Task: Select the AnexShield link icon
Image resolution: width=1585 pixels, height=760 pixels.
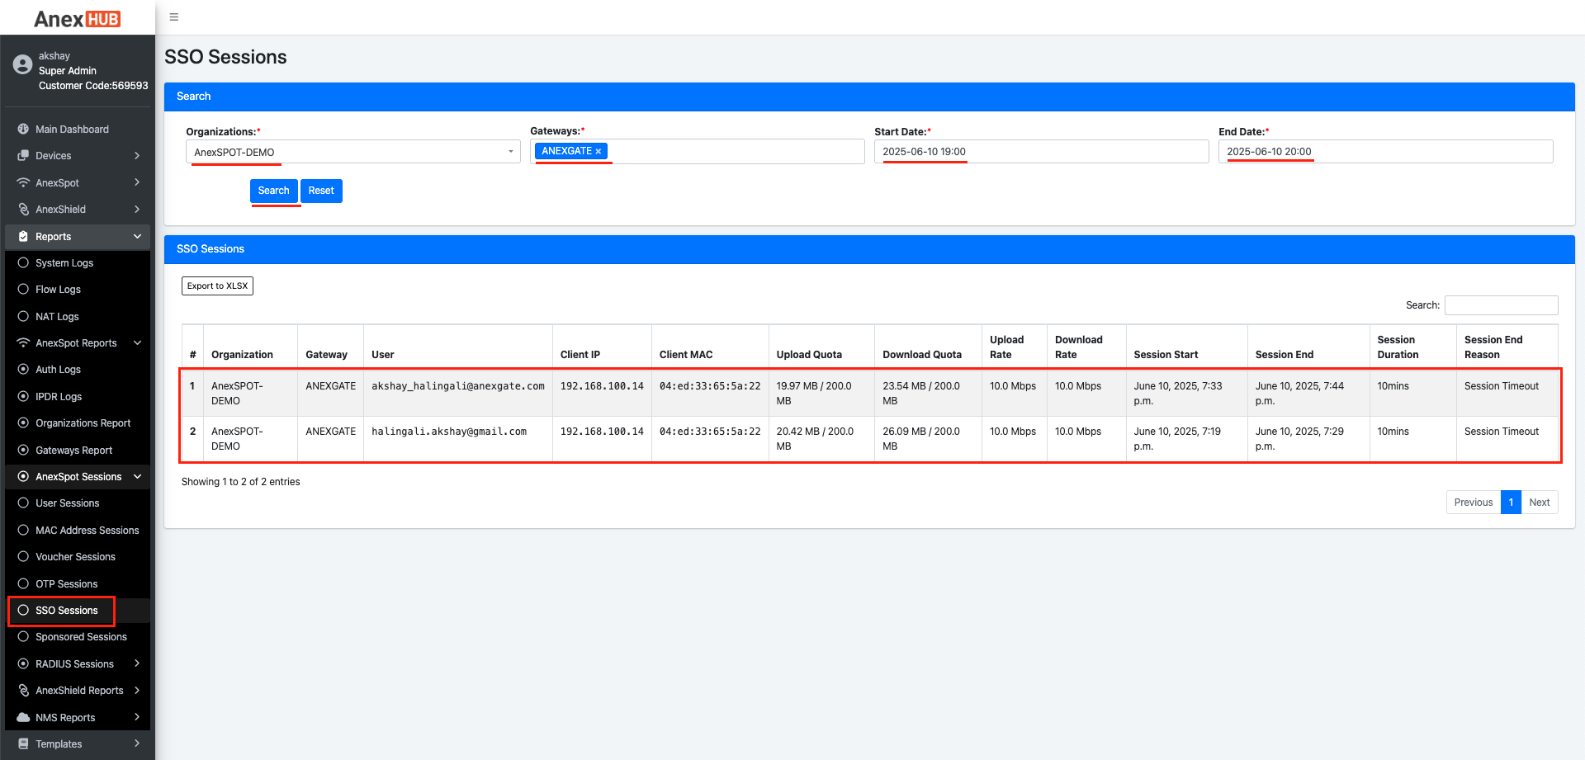Action: click(x=22, y=209)
